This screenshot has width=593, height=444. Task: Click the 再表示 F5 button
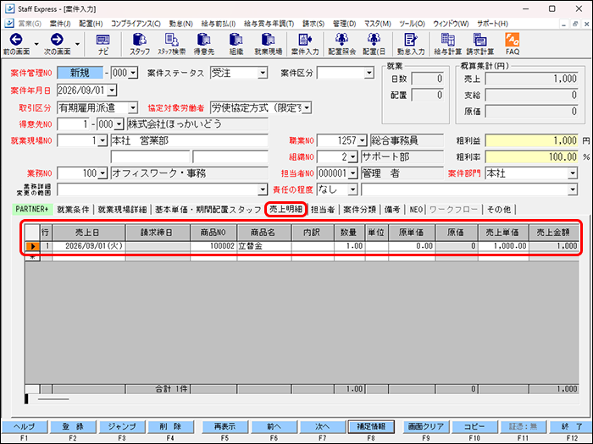point(224,426)
